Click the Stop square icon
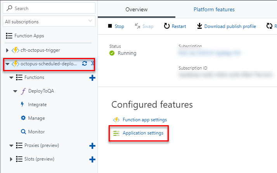The width and height of the screenshot is (277, 173). click(110, 26)
